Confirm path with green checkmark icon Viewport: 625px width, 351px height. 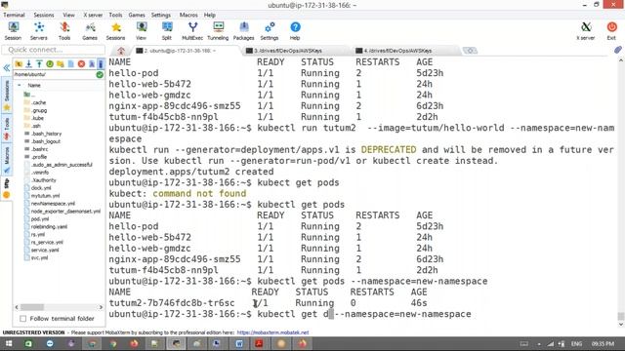coord(100,74)
